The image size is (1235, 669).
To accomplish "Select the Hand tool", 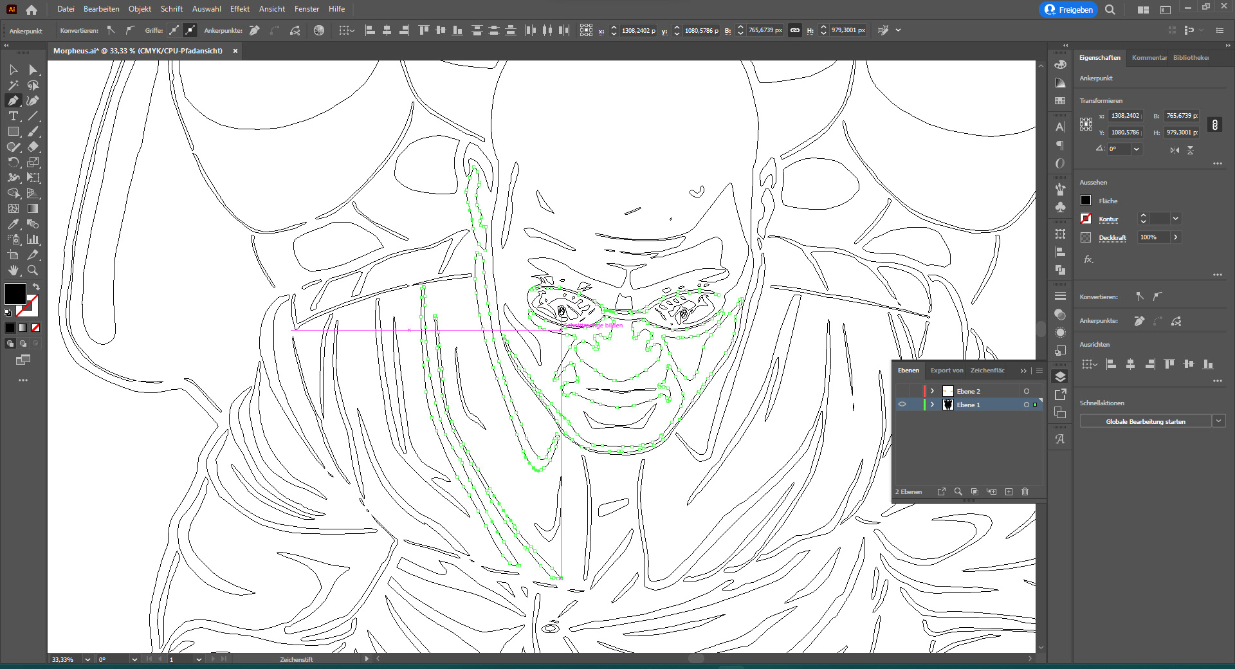I will pos(14,270).
